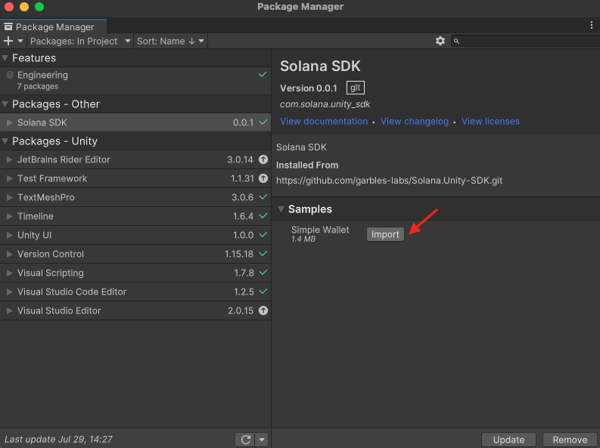Select the Unity UI package
600x448 pixels.
(x=135, y=235)
